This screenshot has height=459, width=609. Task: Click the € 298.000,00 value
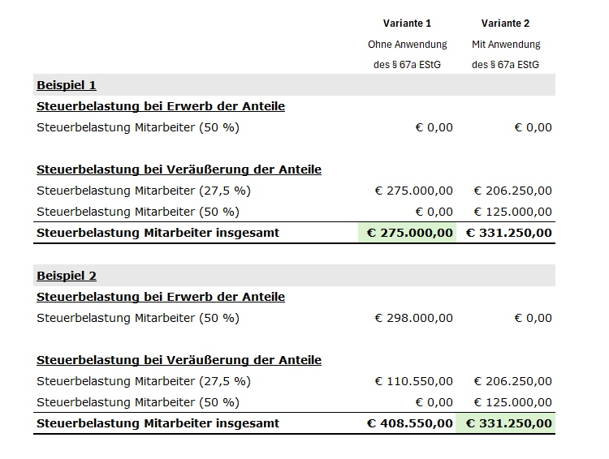click(x=413, y=318)
